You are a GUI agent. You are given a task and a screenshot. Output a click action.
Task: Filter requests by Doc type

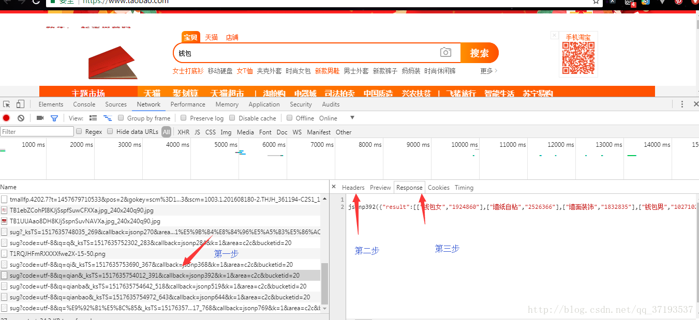(282, 132)
